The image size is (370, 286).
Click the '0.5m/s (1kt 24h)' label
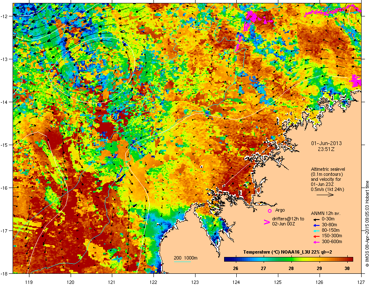point(327,189)
